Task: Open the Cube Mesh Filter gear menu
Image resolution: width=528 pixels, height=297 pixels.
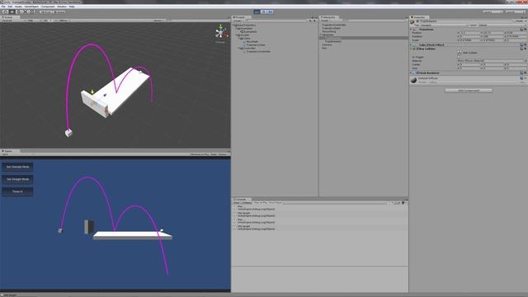Action: [x=525, y=45]
